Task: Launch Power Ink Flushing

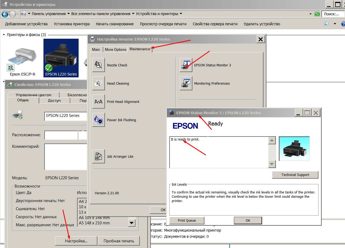Action: coord(98,120)
